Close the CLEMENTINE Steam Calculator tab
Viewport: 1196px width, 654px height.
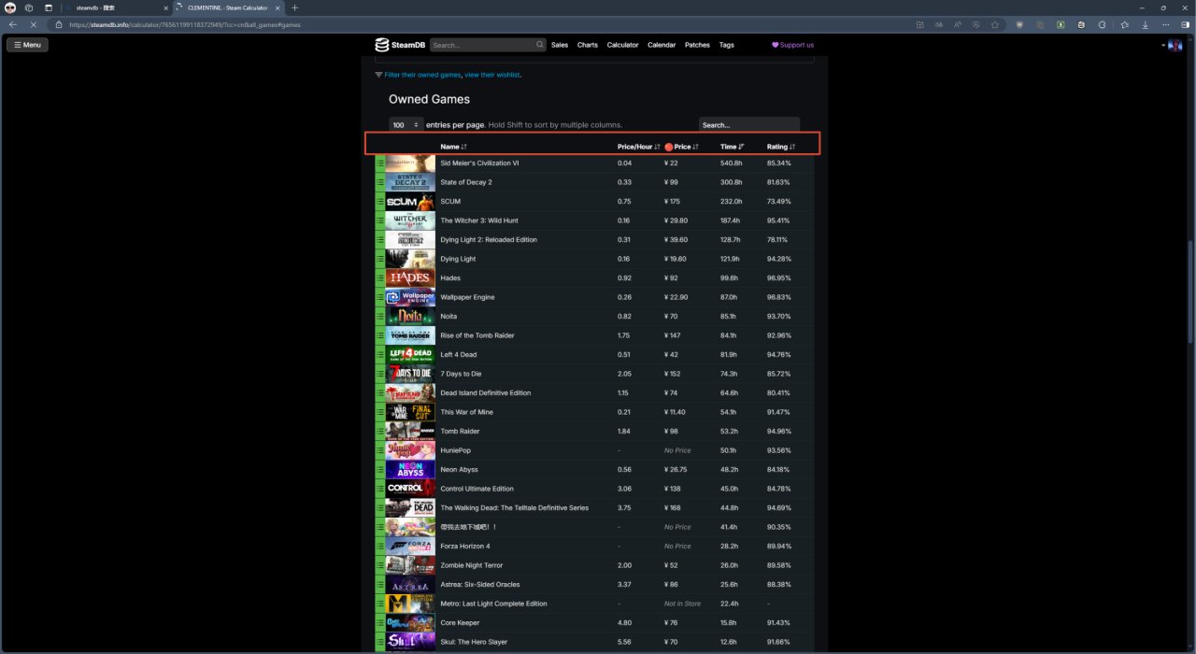(278, 7)
